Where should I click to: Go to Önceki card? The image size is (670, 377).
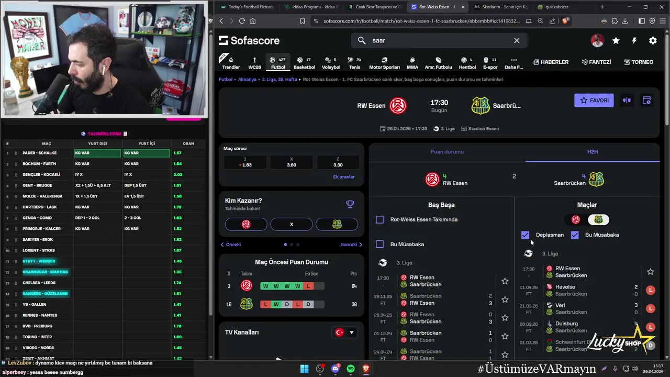pyautogui.click(x=230, y=245)
